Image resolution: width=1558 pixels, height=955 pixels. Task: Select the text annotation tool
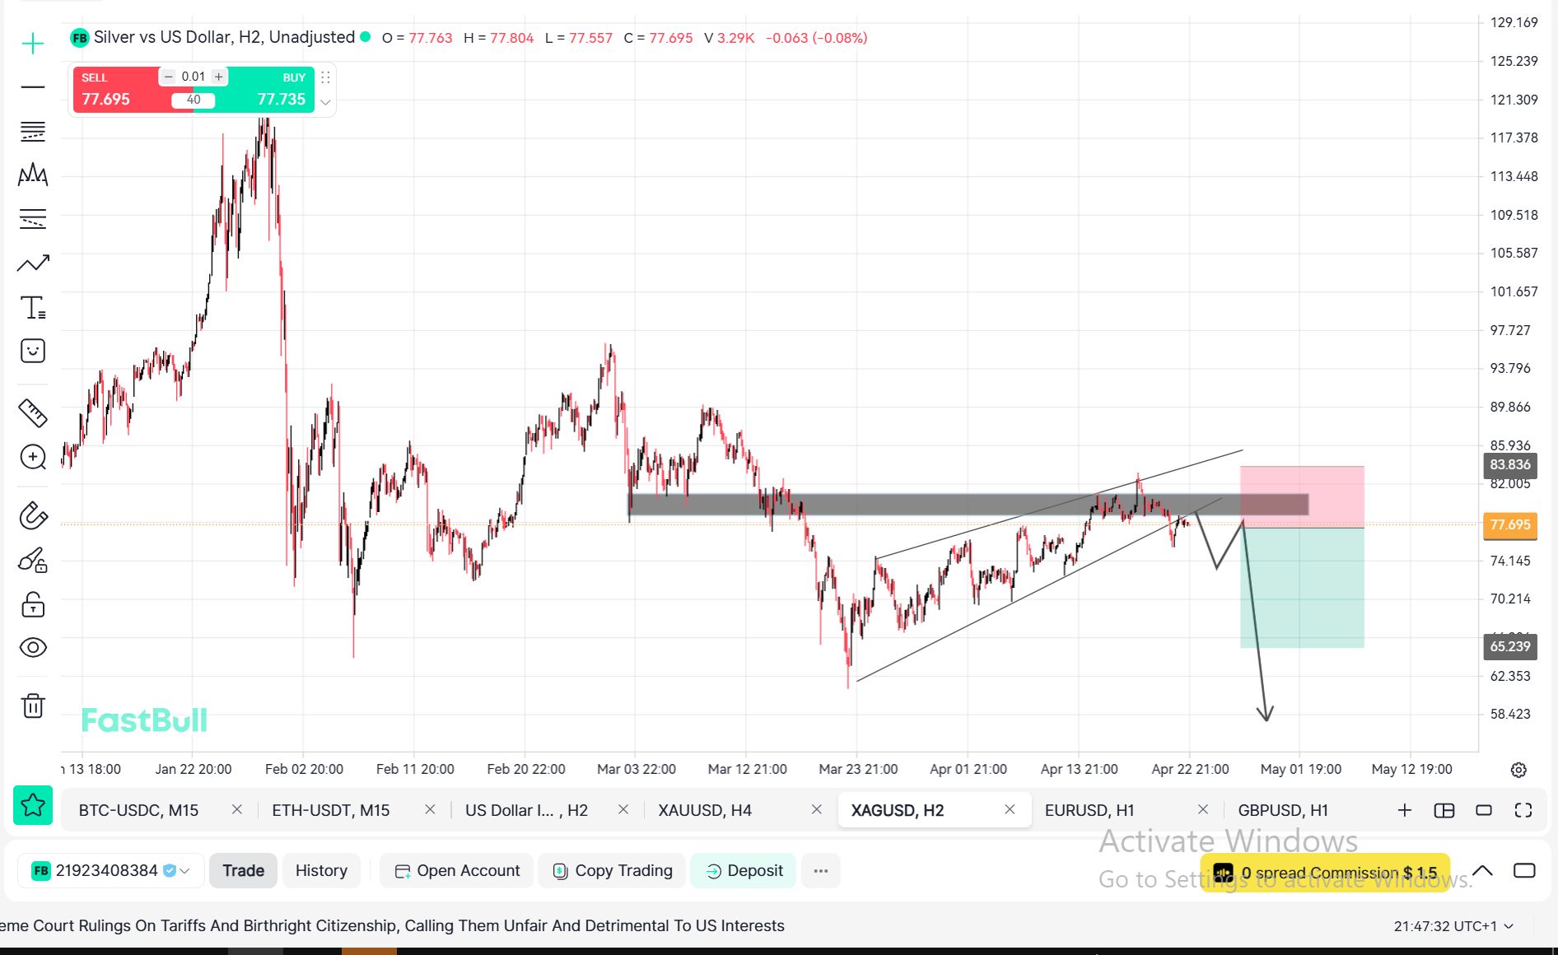pos(33,308)
